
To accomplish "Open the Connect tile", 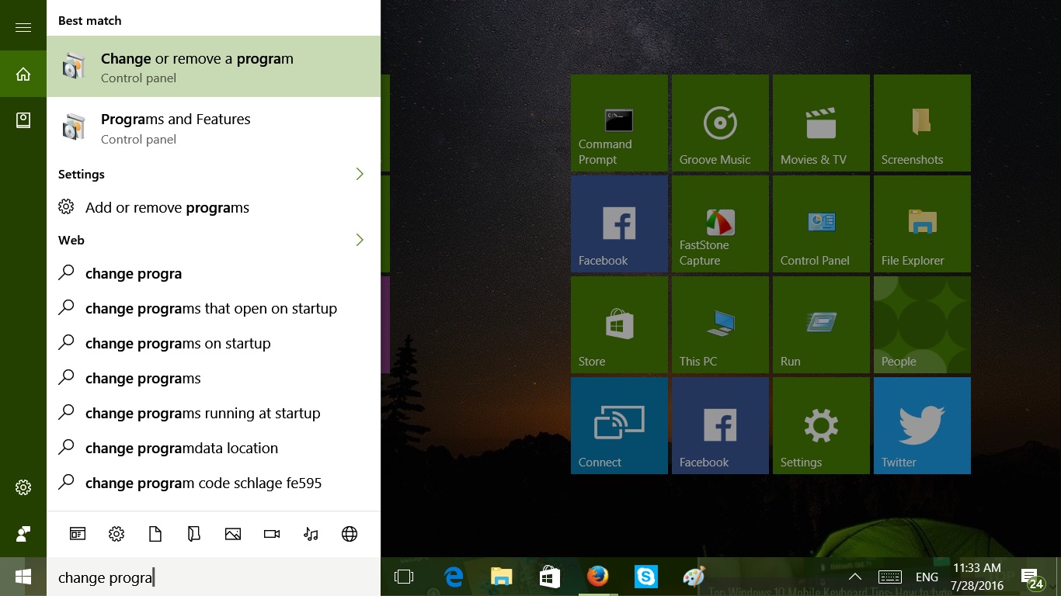I will (619, 425).
